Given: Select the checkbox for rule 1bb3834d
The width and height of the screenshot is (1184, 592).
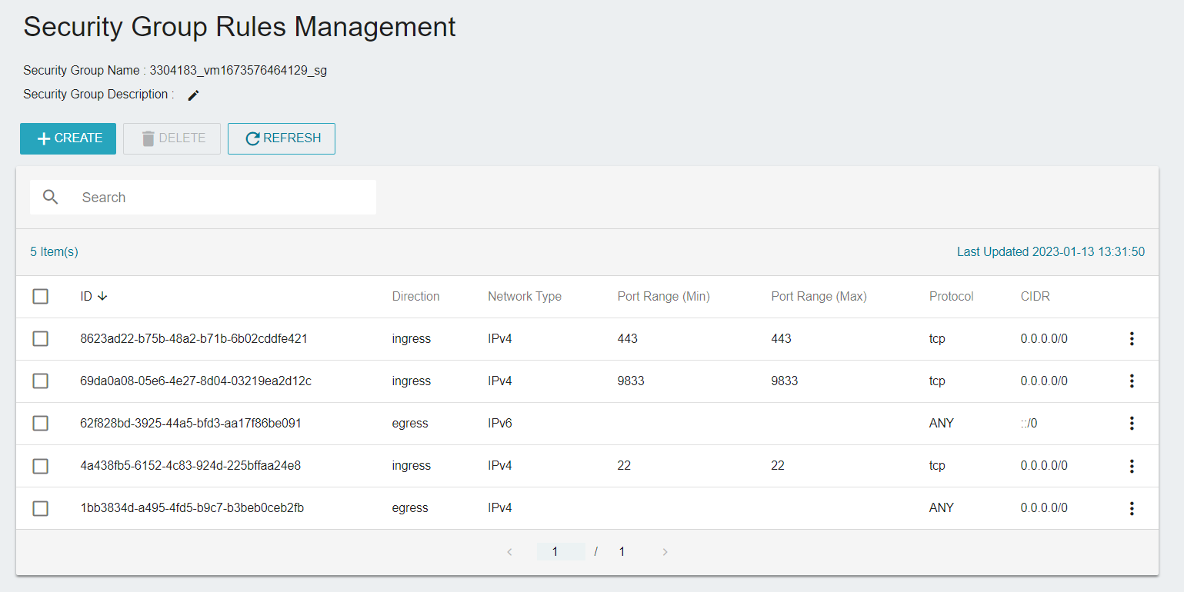Looking at the screenshot, I should point(41,508).
